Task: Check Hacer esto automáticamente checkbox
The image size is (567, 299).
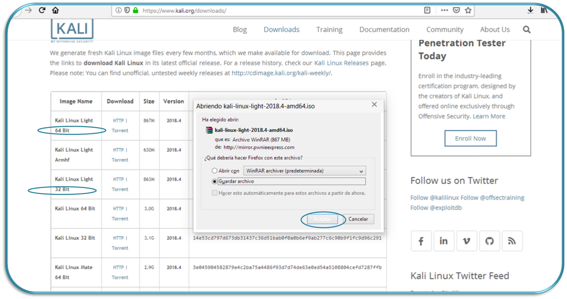Action: tap(214, 193)
